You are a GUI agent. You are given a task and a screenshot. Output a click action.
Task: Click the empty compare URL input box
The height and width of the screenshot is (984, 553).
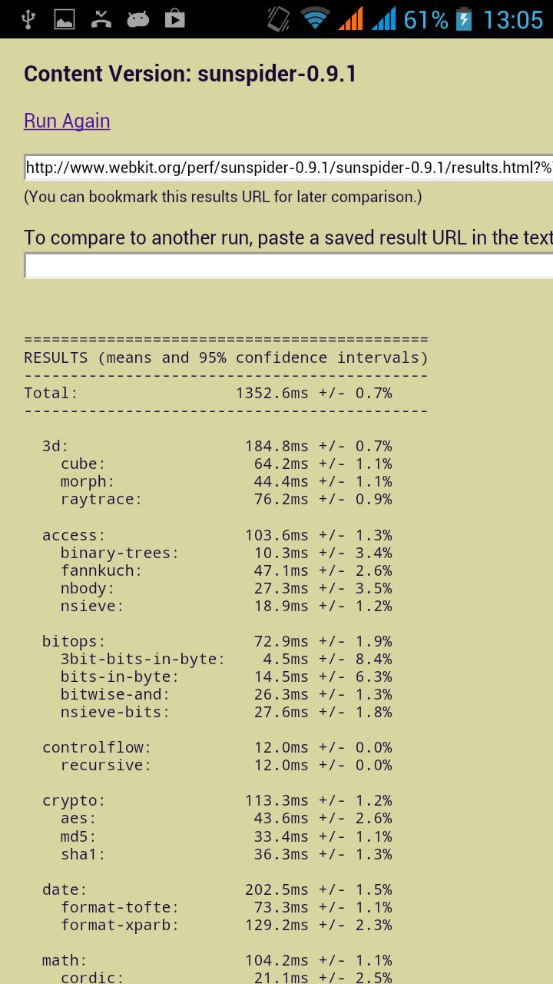(289, 266)
